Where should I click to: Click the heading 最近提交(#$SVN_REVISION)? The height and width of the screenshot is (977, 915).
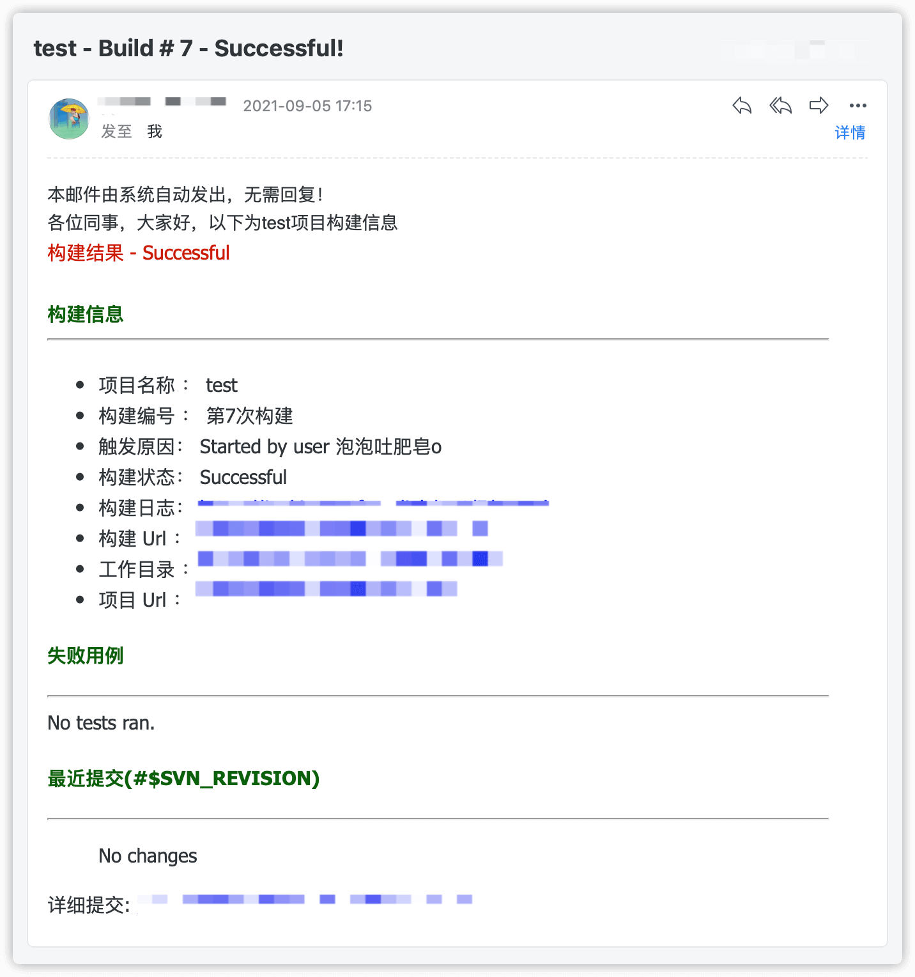coord(183,778)
